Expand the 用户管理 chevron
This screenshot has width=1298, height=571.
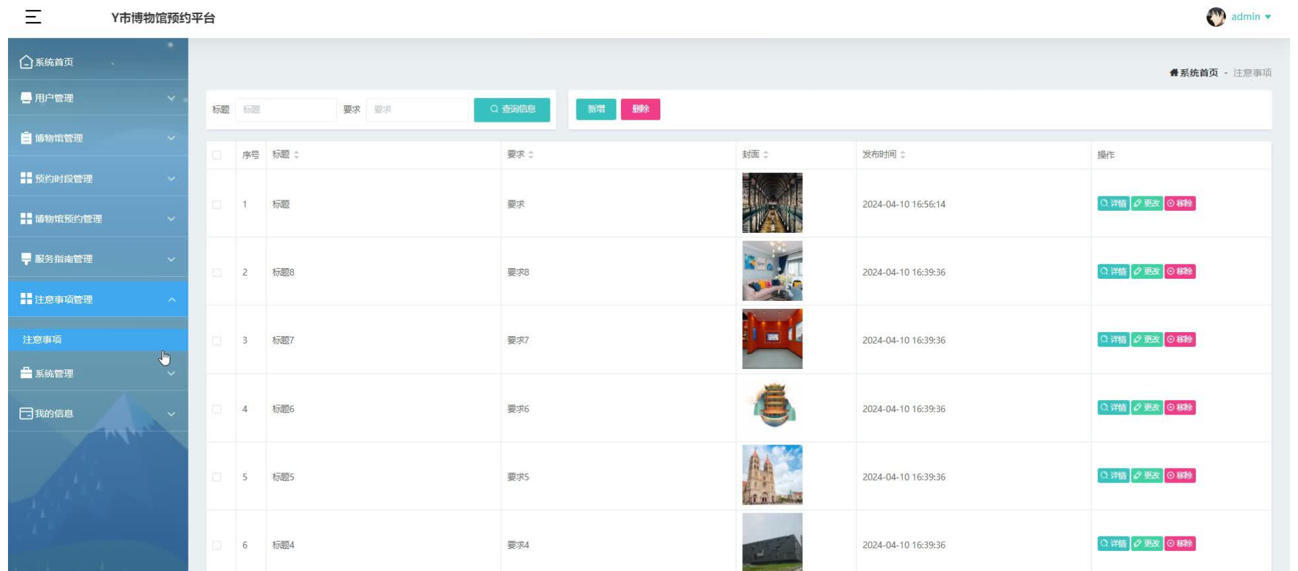click(171, 98)
